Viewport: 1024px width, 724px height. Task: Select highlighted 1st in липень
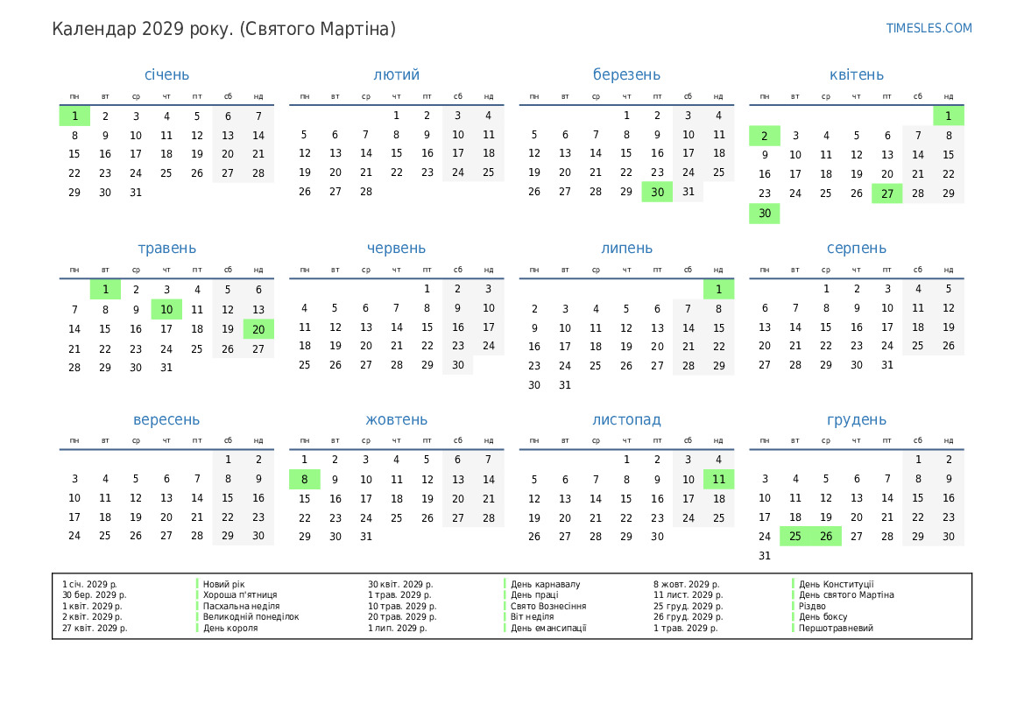tap(718, 289)
